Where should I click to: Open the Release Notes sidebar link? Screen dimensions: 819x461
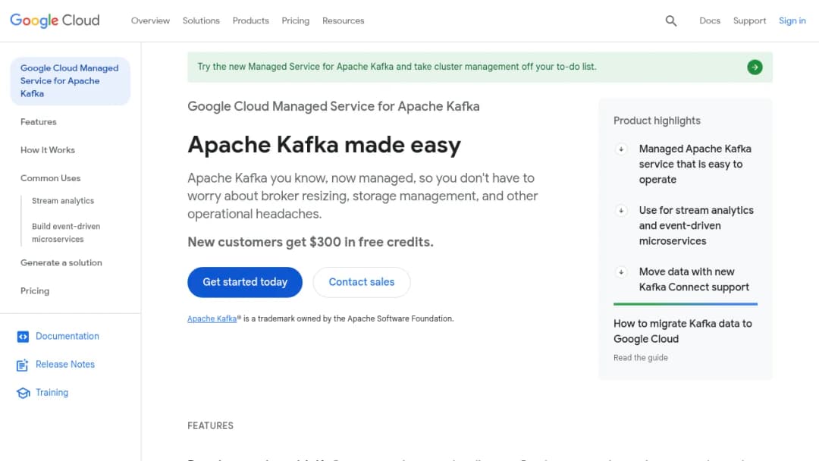tap(65, 365)
